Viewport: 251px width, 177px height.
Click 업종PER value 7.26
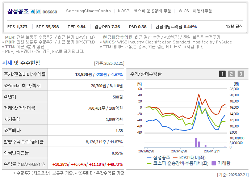click(x=116, y=27)
